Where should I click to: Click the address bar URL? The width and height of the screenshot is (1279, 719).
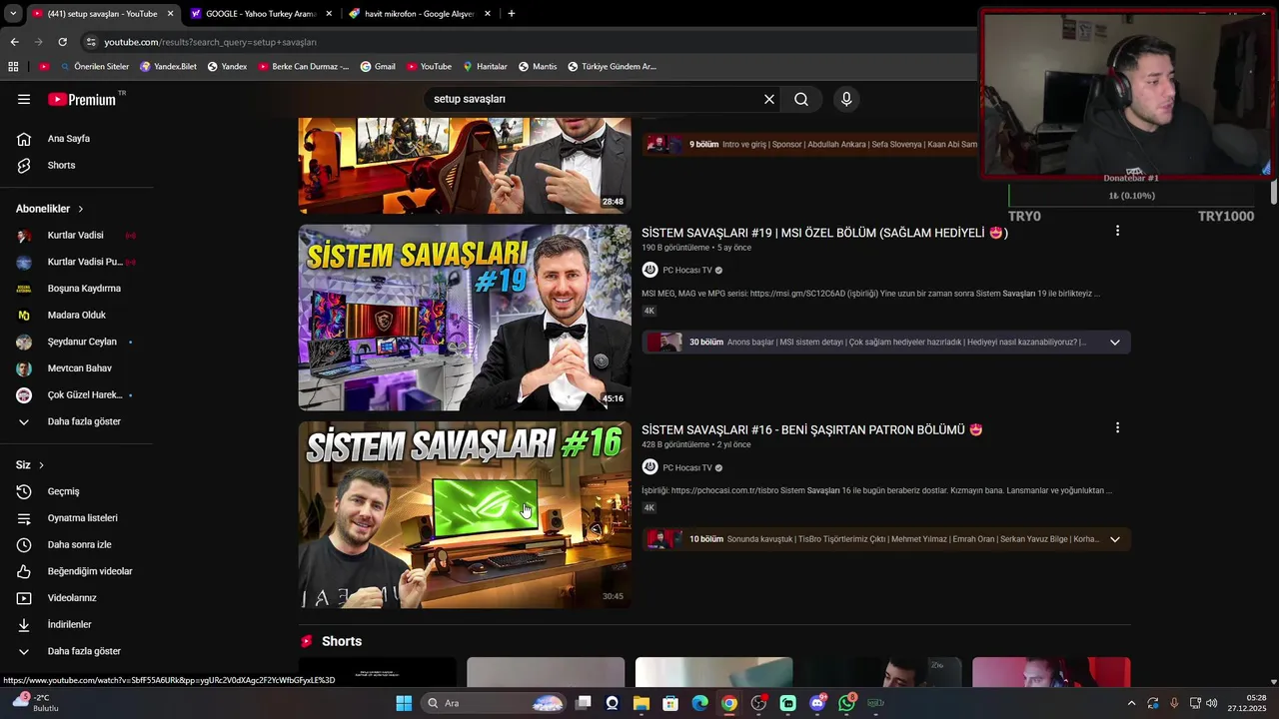pyautogui.click(x=210, y=42)
